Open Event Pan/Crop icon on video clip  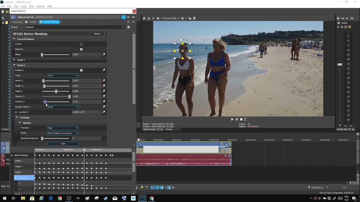tap(222, 144)
